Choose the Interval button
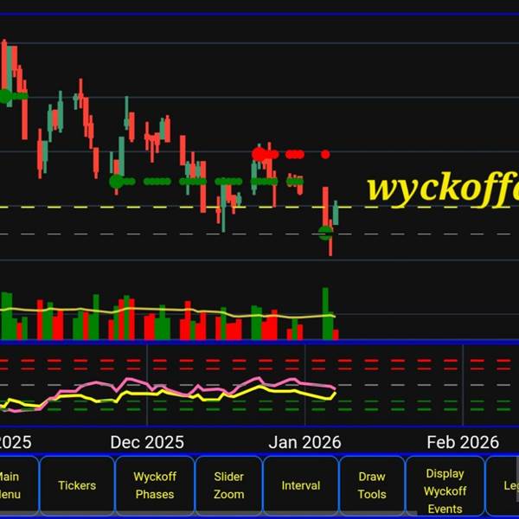This screenshot has height=519, width=519. click(300, 485)
